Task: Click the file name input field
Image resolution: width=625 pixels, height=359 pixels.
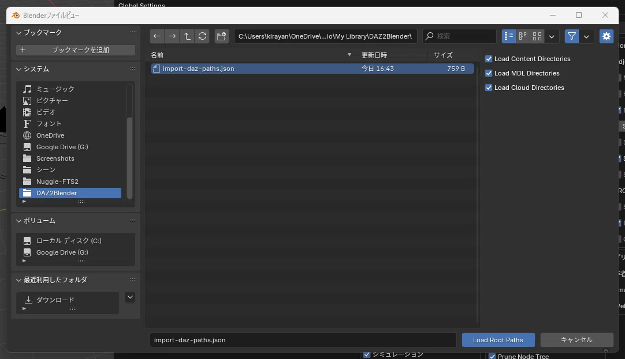Action: [303, 340]
